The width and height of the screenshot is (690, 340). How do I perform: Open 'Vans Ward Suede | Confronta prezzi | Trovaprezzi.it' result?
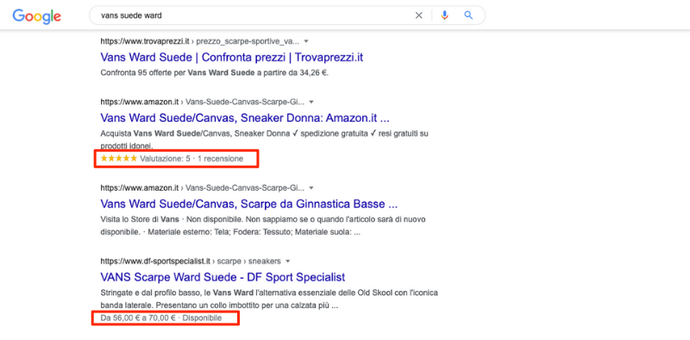coord(231,57)
